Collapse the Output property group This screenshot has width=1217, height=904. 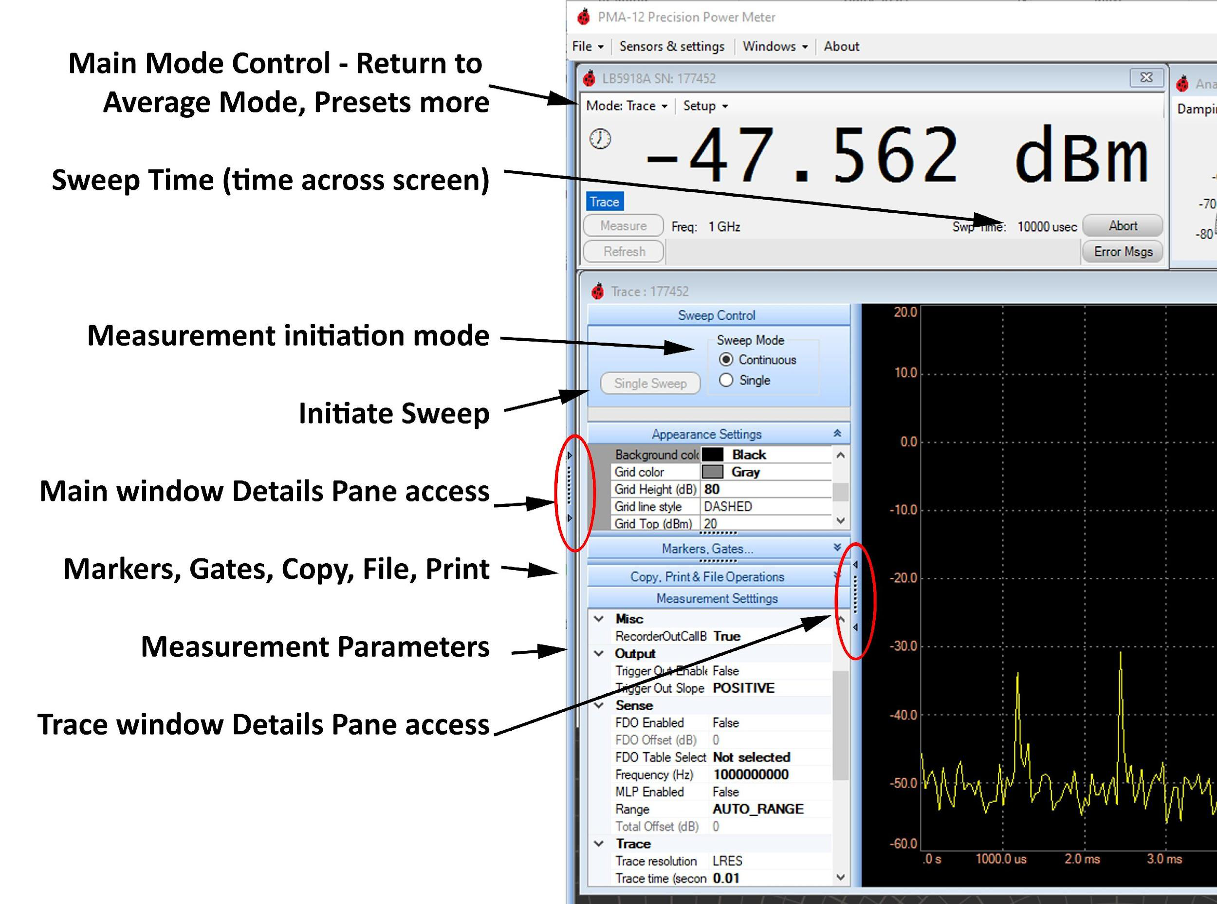coord(599,653)
